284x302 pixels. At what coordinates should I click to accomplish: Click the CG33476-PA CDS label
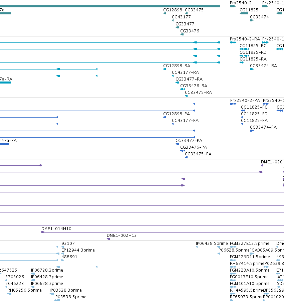tap(193, 147)
